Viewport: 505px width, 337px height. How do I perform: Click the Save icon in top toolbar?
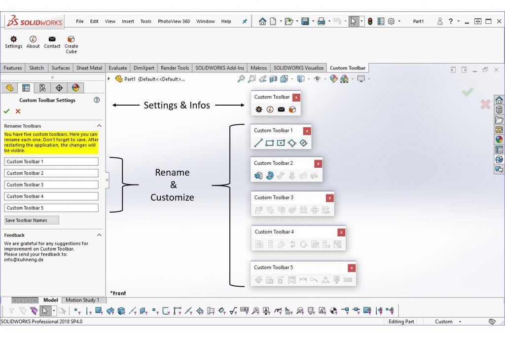tap(305, 21)
